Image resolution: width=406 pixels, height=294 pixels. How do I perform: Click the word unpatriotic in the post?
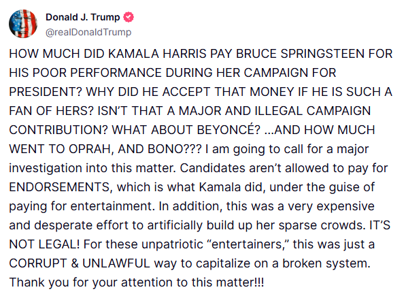pos(172,244)
